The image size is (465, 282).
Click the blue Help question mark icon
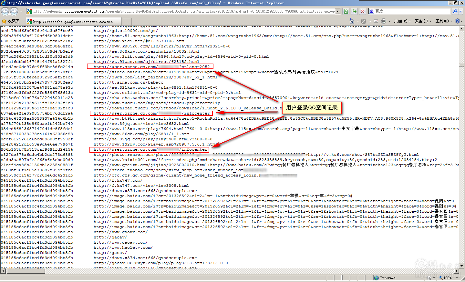tap(458, 21)
